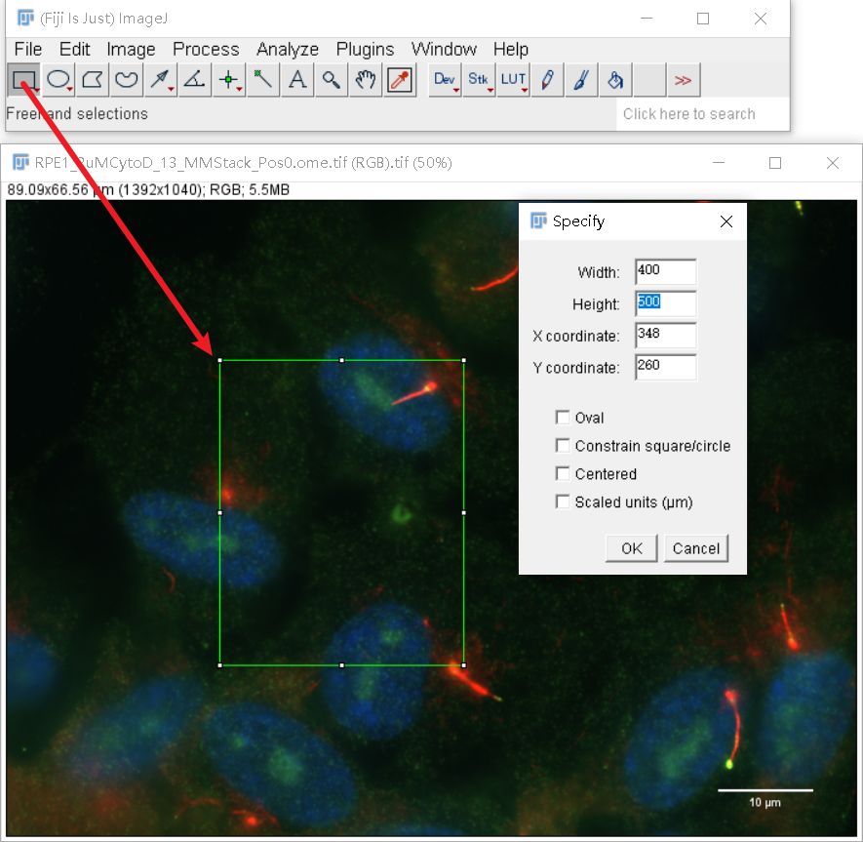Open the Plugins menu
Screen dimensions: 863x842
(x=365, y=49)
